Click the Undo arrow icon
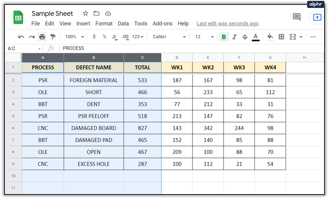 click(21, 37)
